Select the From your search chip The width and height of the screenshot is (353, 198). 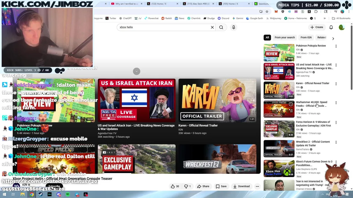coord(285,37)
